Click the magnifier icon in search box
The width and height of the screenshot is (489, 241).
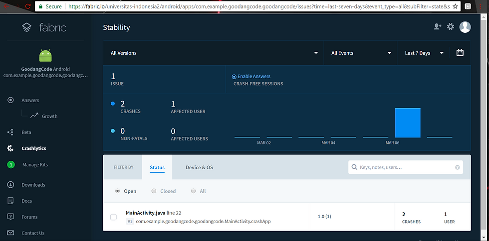click(x=354, y=167)
